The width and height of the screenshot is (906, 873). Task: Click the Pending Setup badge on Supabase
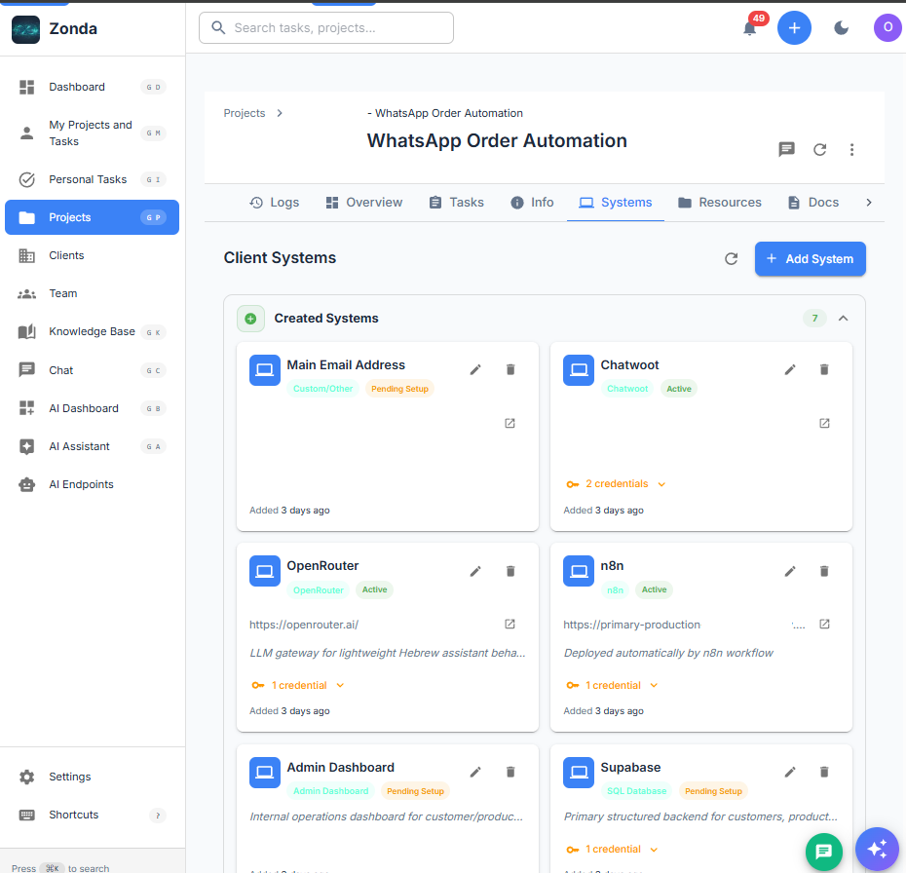pos(713,791)
